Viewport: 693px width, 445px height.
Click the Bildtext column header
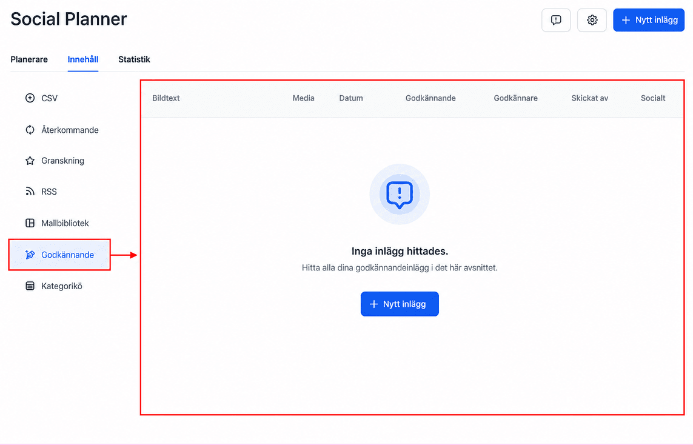pyautogui.click(x=166, y=98)
